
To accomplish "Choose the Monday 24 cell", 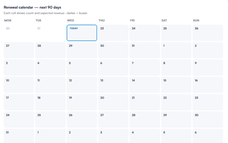I will 19,120.
